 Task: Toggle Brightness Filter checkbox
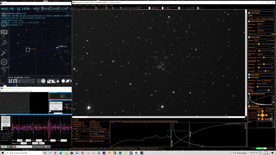[x=92, y=127]
